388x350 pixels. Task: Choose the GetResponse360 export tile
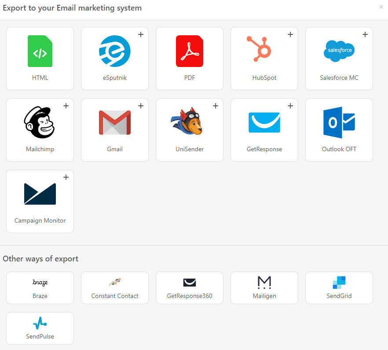pos(189,288)
